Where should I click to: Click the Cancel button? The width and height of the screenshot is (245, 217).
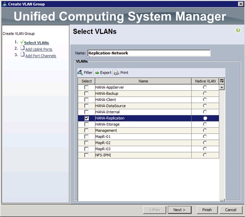pyautogui.click(x=231, y=210)
